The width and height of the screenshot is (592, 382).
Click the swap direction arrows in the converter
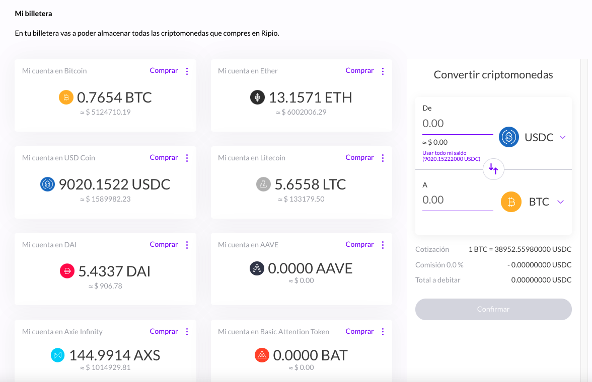493,169
